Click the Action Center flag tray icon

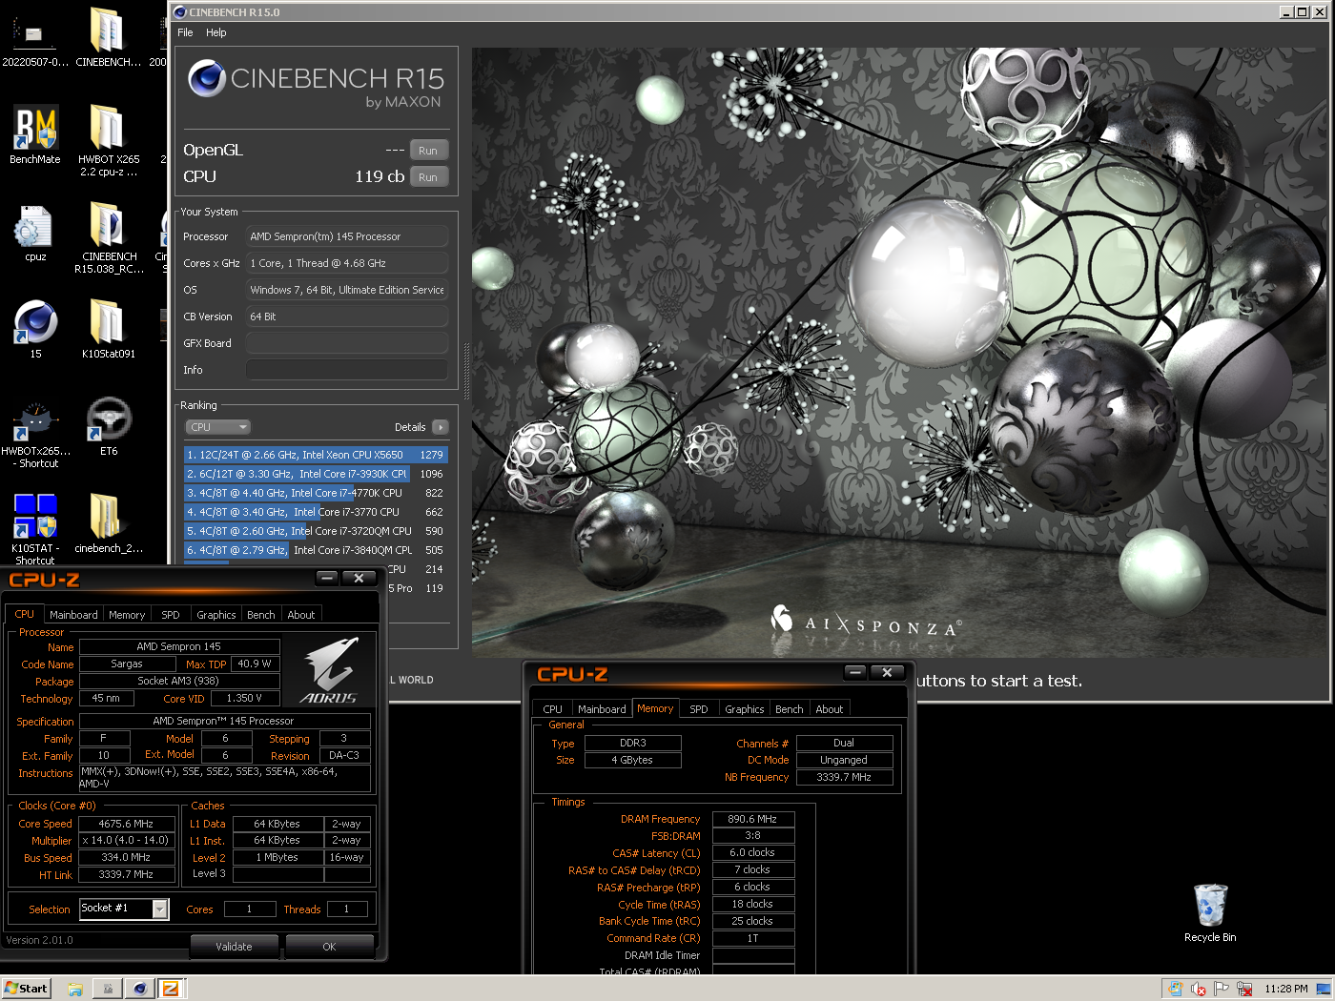point(1221,989)
